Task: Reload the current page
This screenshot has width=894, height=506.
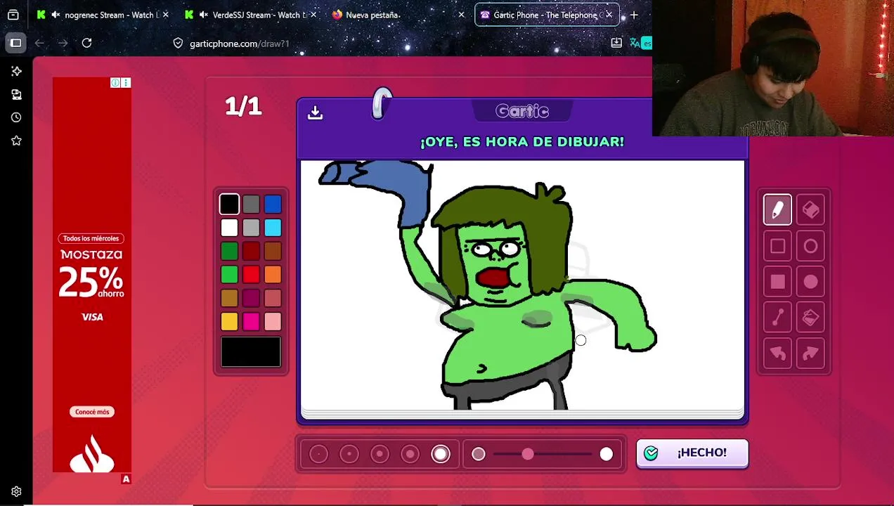Action: [86, 43]
